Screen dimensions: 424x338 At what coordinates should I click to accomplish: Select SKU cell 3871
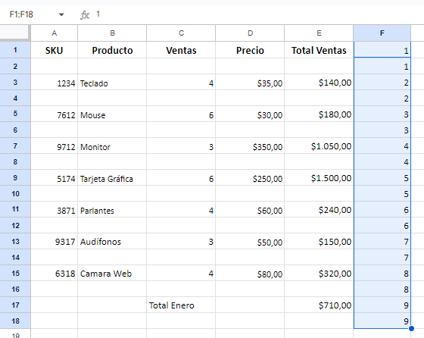pyautogui.click(x=54, y=210)
